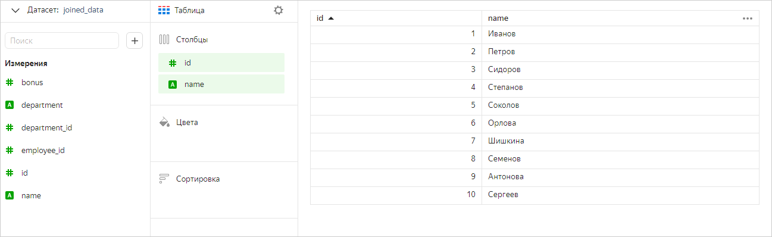Open chart settings gear icon
Viewport: 772px width, 237px height.
click(x=279, y=10)
